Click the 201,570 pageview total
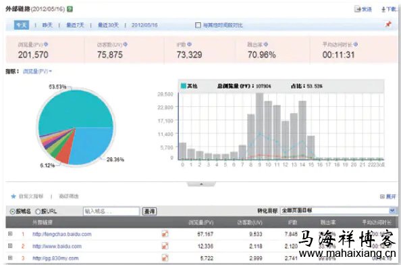This screenshot has width=401, height=265. pyautogui.click(x=33, y=55)
